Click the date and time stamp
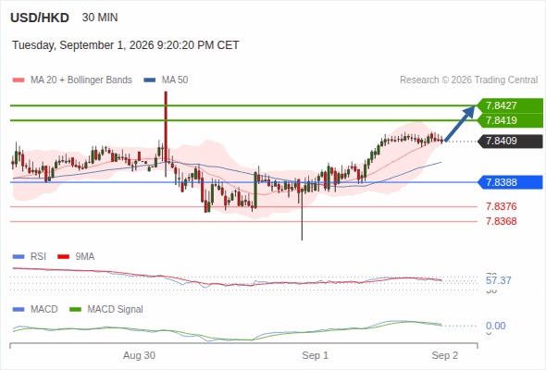Viewport: 546px width, 370px height. (125, 45)
